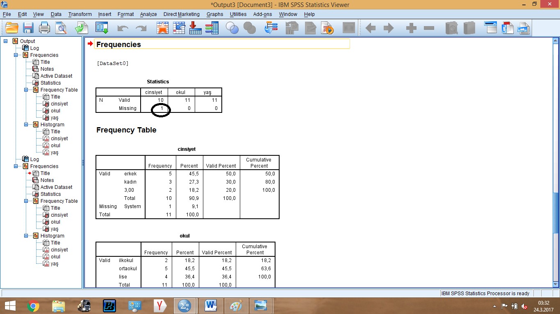Click the Run Script icon

tap(327, 28)
